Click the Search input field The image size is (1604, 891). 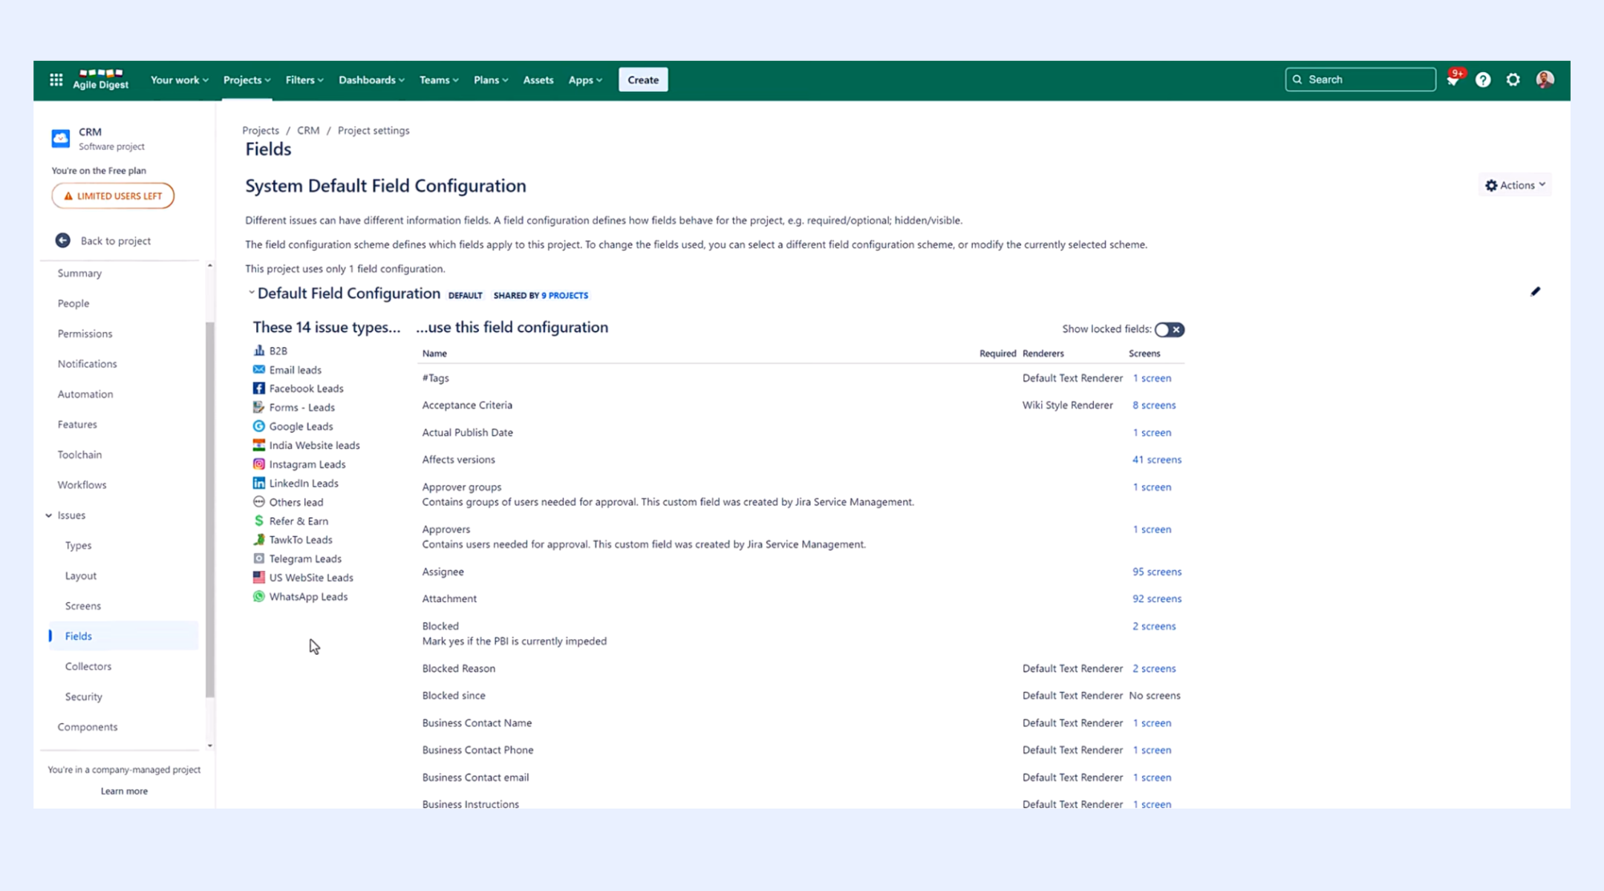(1360, 79)
